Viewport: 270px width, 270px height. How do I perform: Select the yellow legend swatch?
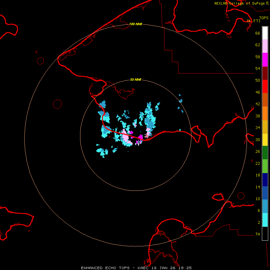(x=265, y=140)
